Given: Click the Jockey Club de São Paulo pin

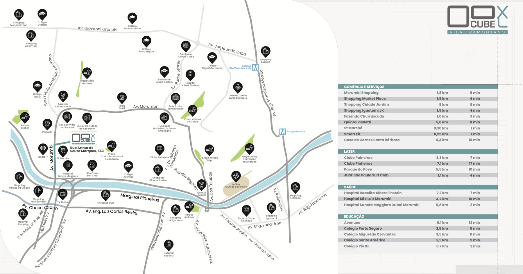Looking at the screenshot, I should click(236, 176).
